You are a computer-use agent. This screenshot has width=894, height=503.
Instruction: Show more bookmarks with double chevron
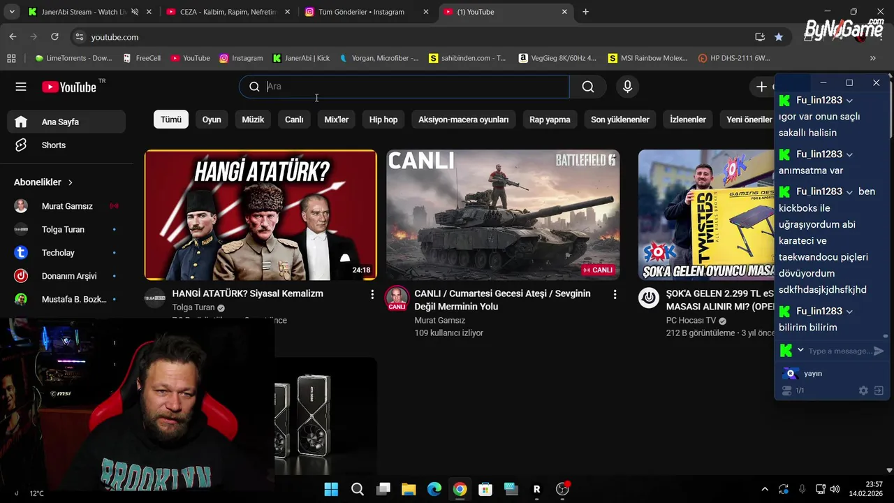click(872, 58)
